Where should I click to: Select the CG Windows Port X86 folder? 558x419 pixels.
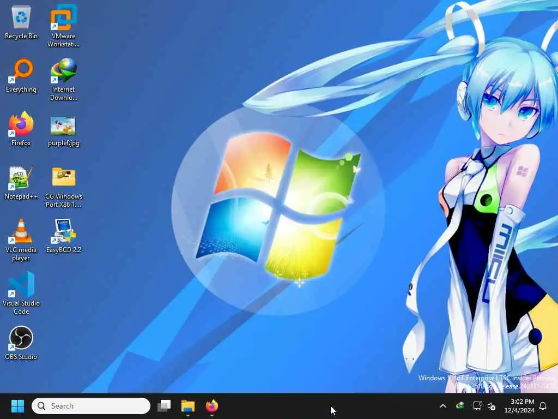pos(63,187)
